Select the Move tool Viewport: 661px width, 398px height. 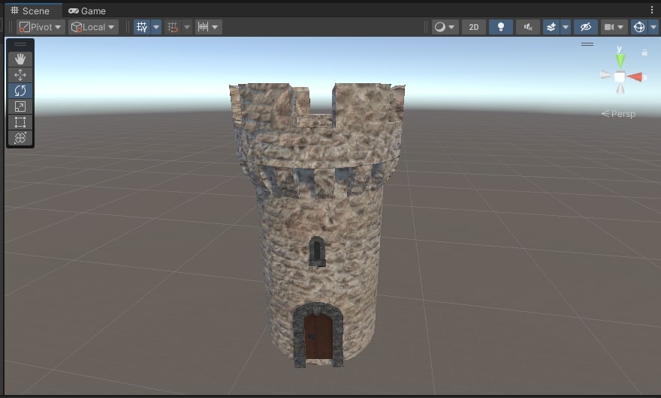pyautogui.click(x=20, y=75)
